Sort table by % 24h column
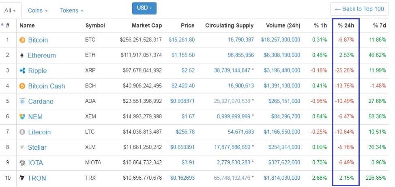395x187 pixels. [x=346, y=25]
